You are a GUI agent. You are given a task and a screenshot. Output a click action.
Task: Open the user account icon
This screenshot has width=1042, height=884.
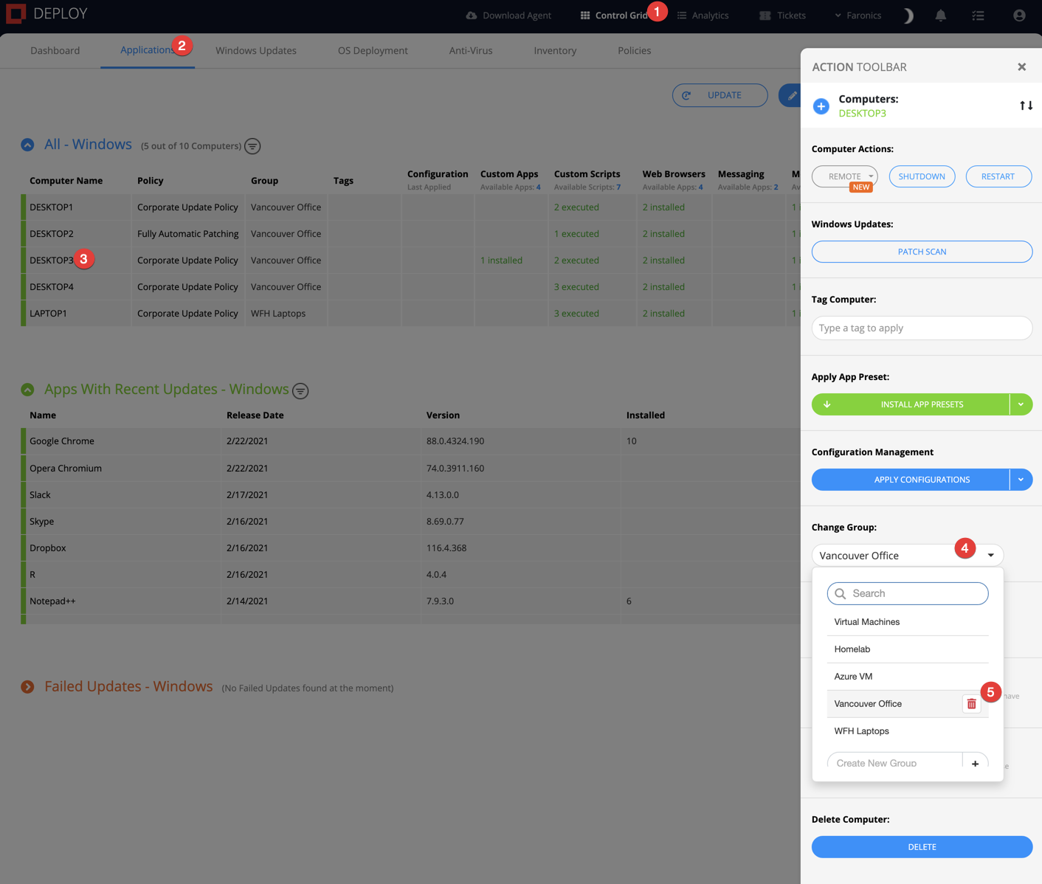[x=1019, y=15]
